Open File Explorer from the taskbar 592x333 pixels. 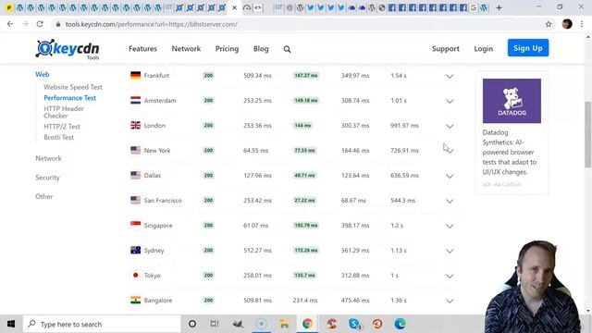pyautogui.click(x=284, y=324)
